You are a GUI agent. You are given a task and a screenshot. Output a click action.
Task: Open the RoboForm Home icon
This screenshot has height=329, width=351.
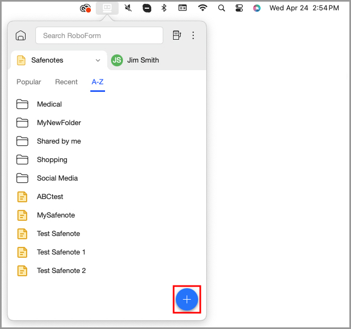(x=21, y=35)
